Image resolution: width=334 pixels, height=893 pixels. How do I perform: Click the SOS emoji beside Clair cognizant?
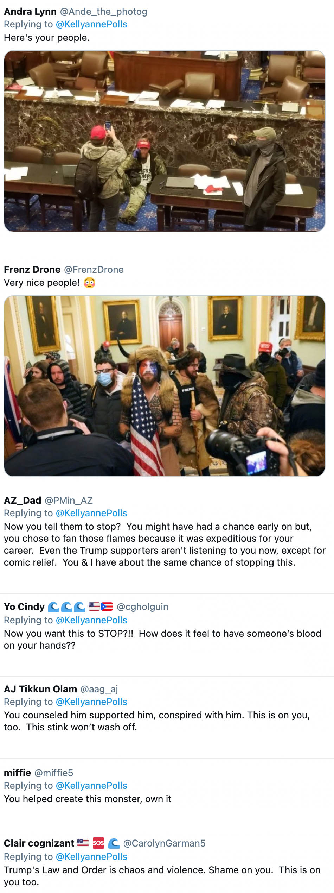pos(98,843)
